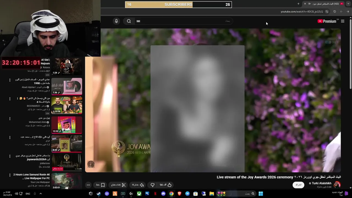This screenshot has height=198, width=352.
Task: Open Microsoft Store from the taskbar
Action: [196, 194]
